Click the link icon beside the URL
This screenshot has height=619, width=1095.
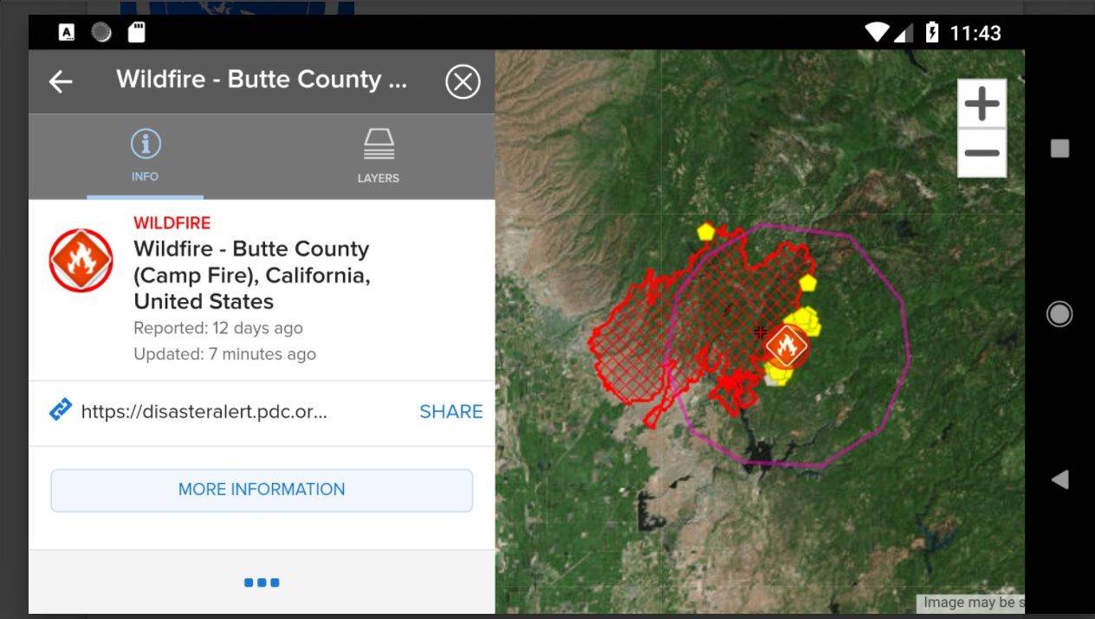point(61,409)
